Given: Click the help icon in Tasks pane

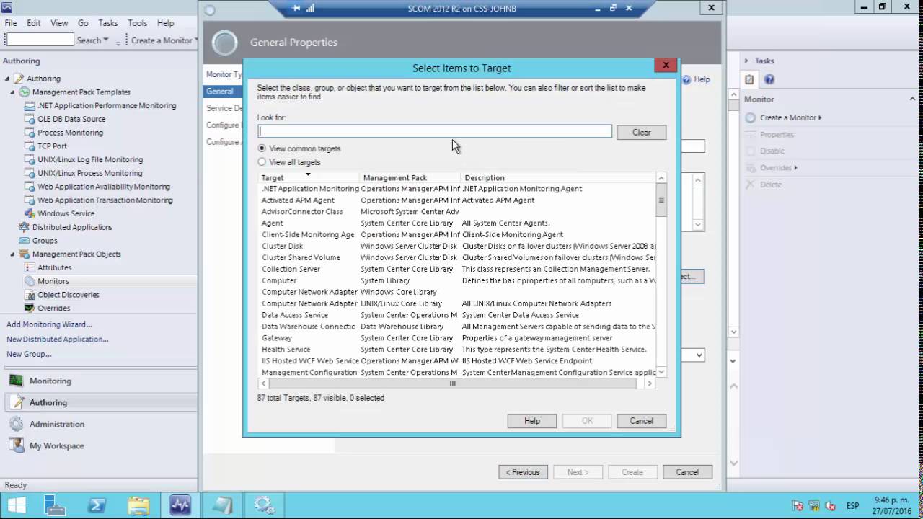Looking at the screenshot, I should pos(769,80).
